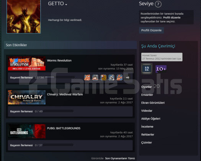Open Son Oynananların Tümü link
The width and height of the screenshot is (201, 161).
click(x=120, y=158)
